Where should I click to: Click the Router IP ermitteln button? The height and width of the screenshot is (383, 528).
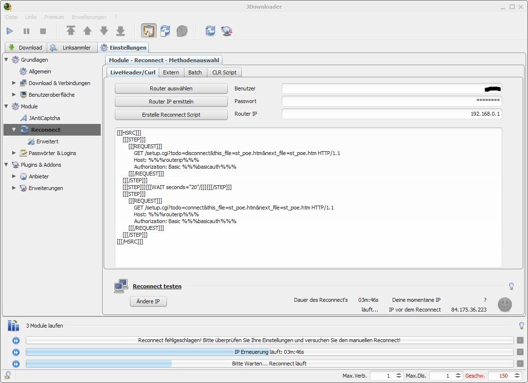click(x=171, y=102)
